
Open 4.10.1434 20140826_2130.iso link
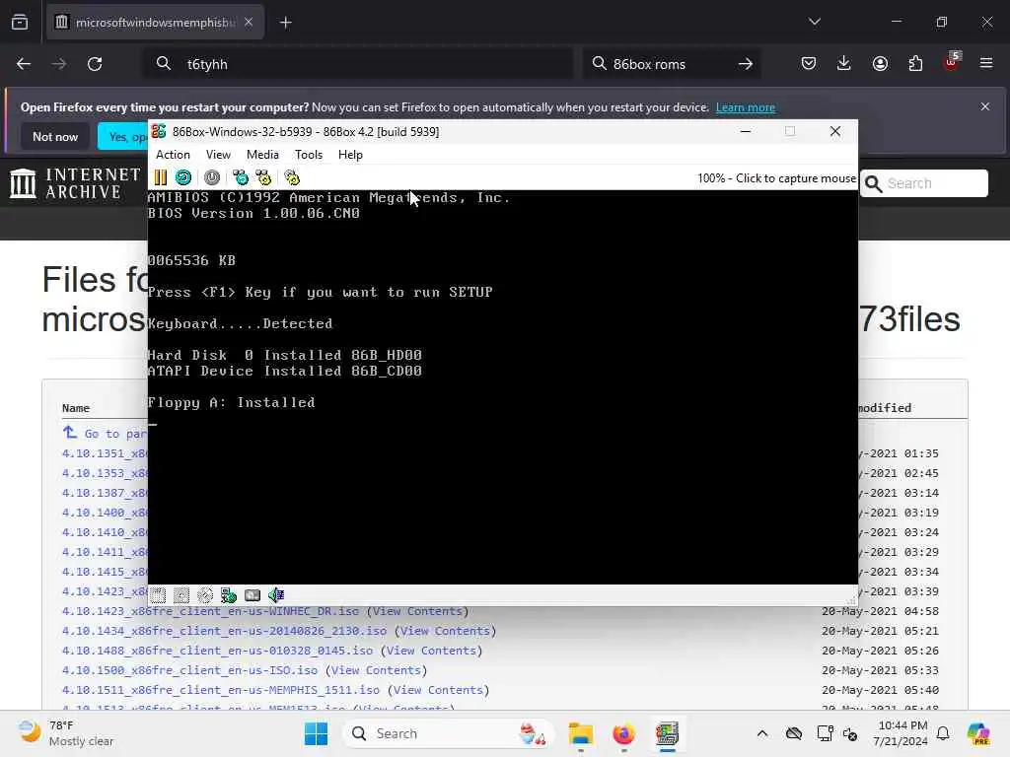(x=224, y=631)
